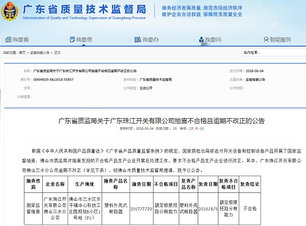
Task: Click the 发文日期 value 2018-06-04
Action: 255,71
